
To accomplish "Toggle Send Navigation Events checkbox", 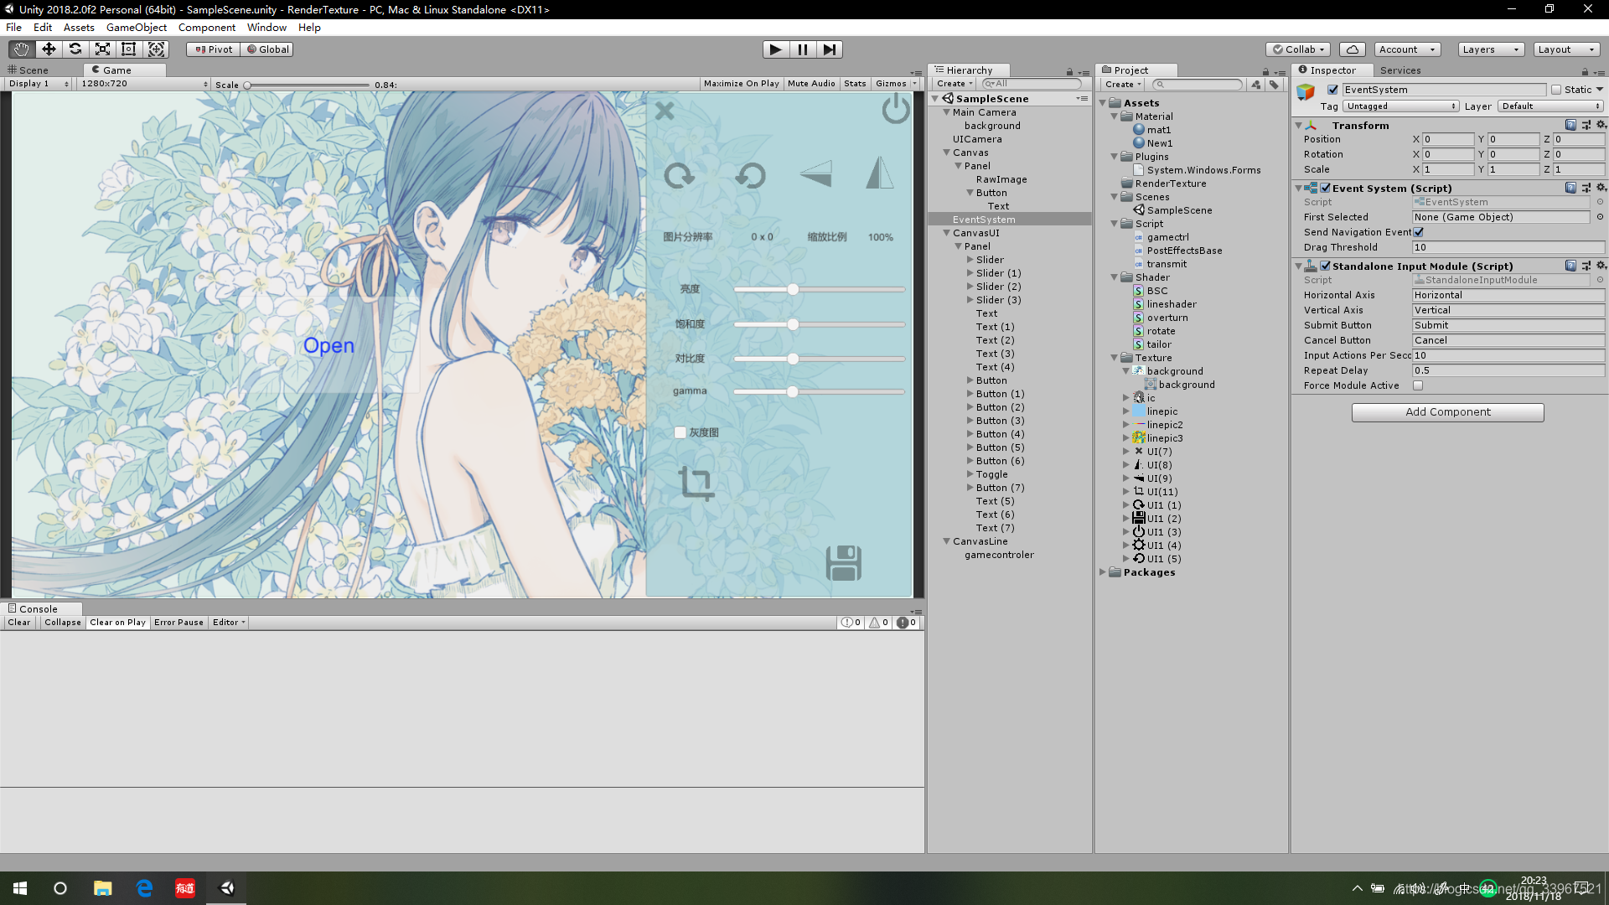I will (1418, 232).
